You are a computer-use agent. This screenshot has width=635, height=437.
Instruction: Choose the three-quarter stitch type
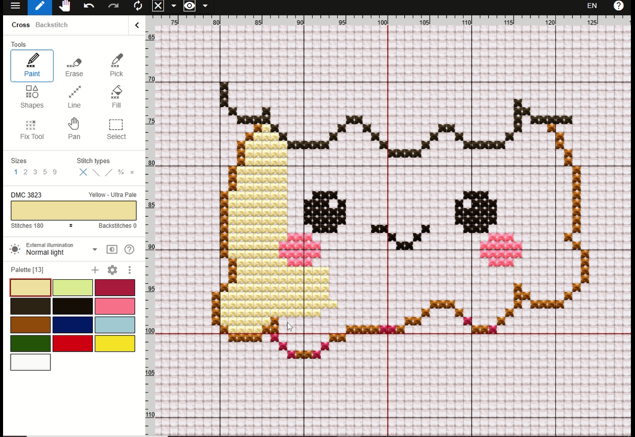(x=121, y=172)
